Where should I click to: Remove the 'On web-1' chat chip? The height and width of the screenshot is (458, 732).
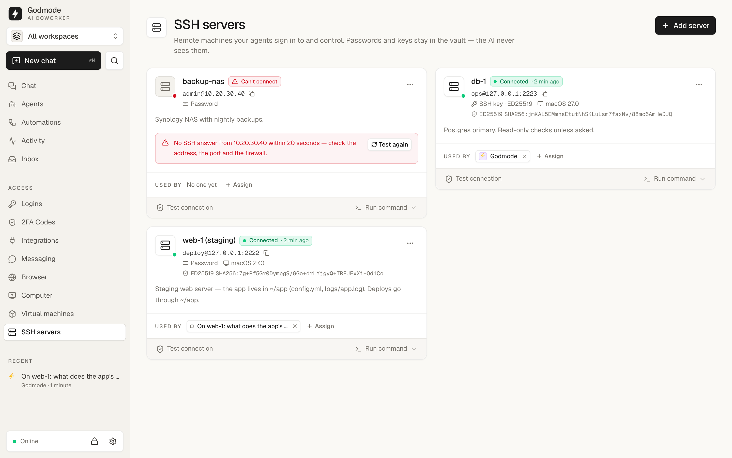tap(295, 326)
